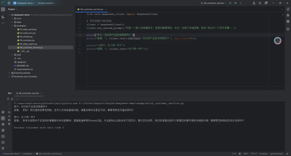
Task: Open Database tool window icon
Action: (x=288, y=21)
